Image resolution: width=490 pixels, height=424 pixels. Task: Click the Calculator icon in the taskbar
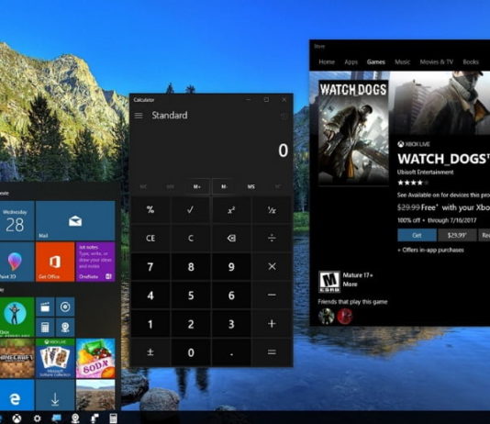pos(113,418)
